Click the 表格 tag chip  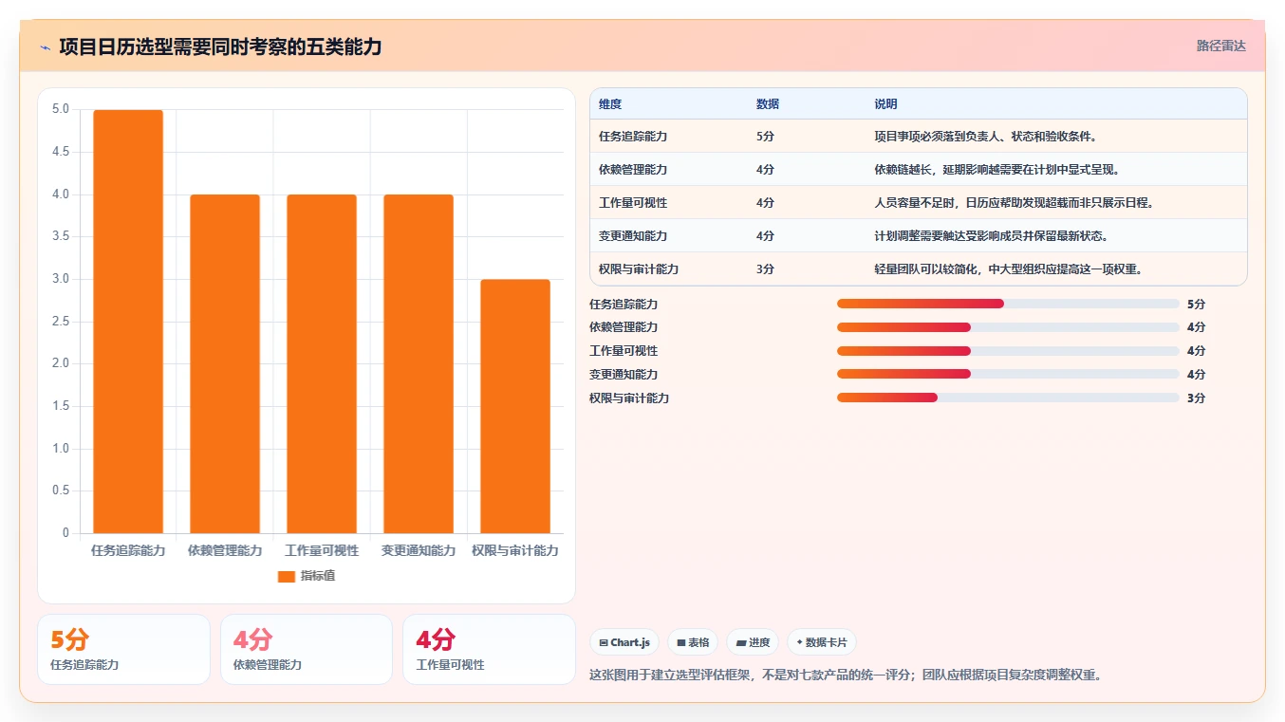tap(693, 642)
